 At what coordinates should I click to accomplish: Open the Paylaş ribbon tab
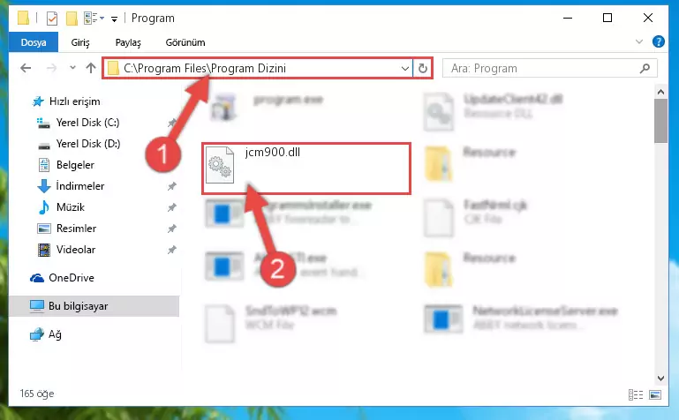[x=128, y=42]
